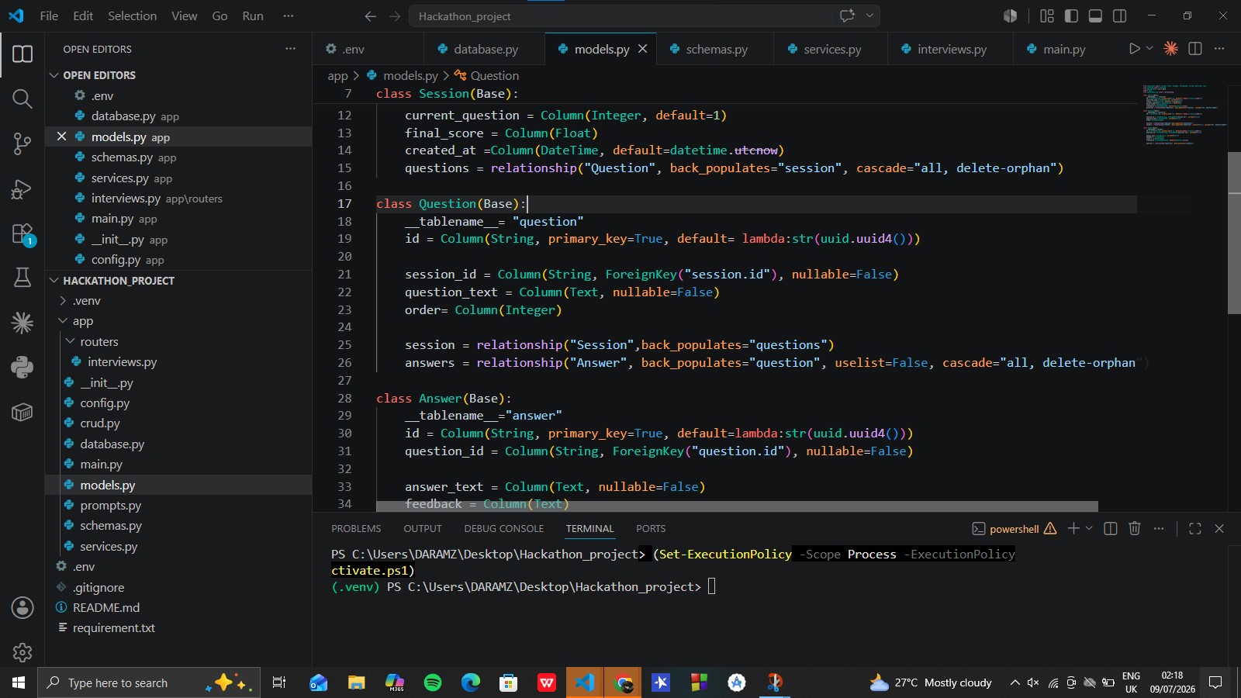Screen dimensions: 1241x698
Task: Open the Testing flask view
Action: [x=22, y=278]
